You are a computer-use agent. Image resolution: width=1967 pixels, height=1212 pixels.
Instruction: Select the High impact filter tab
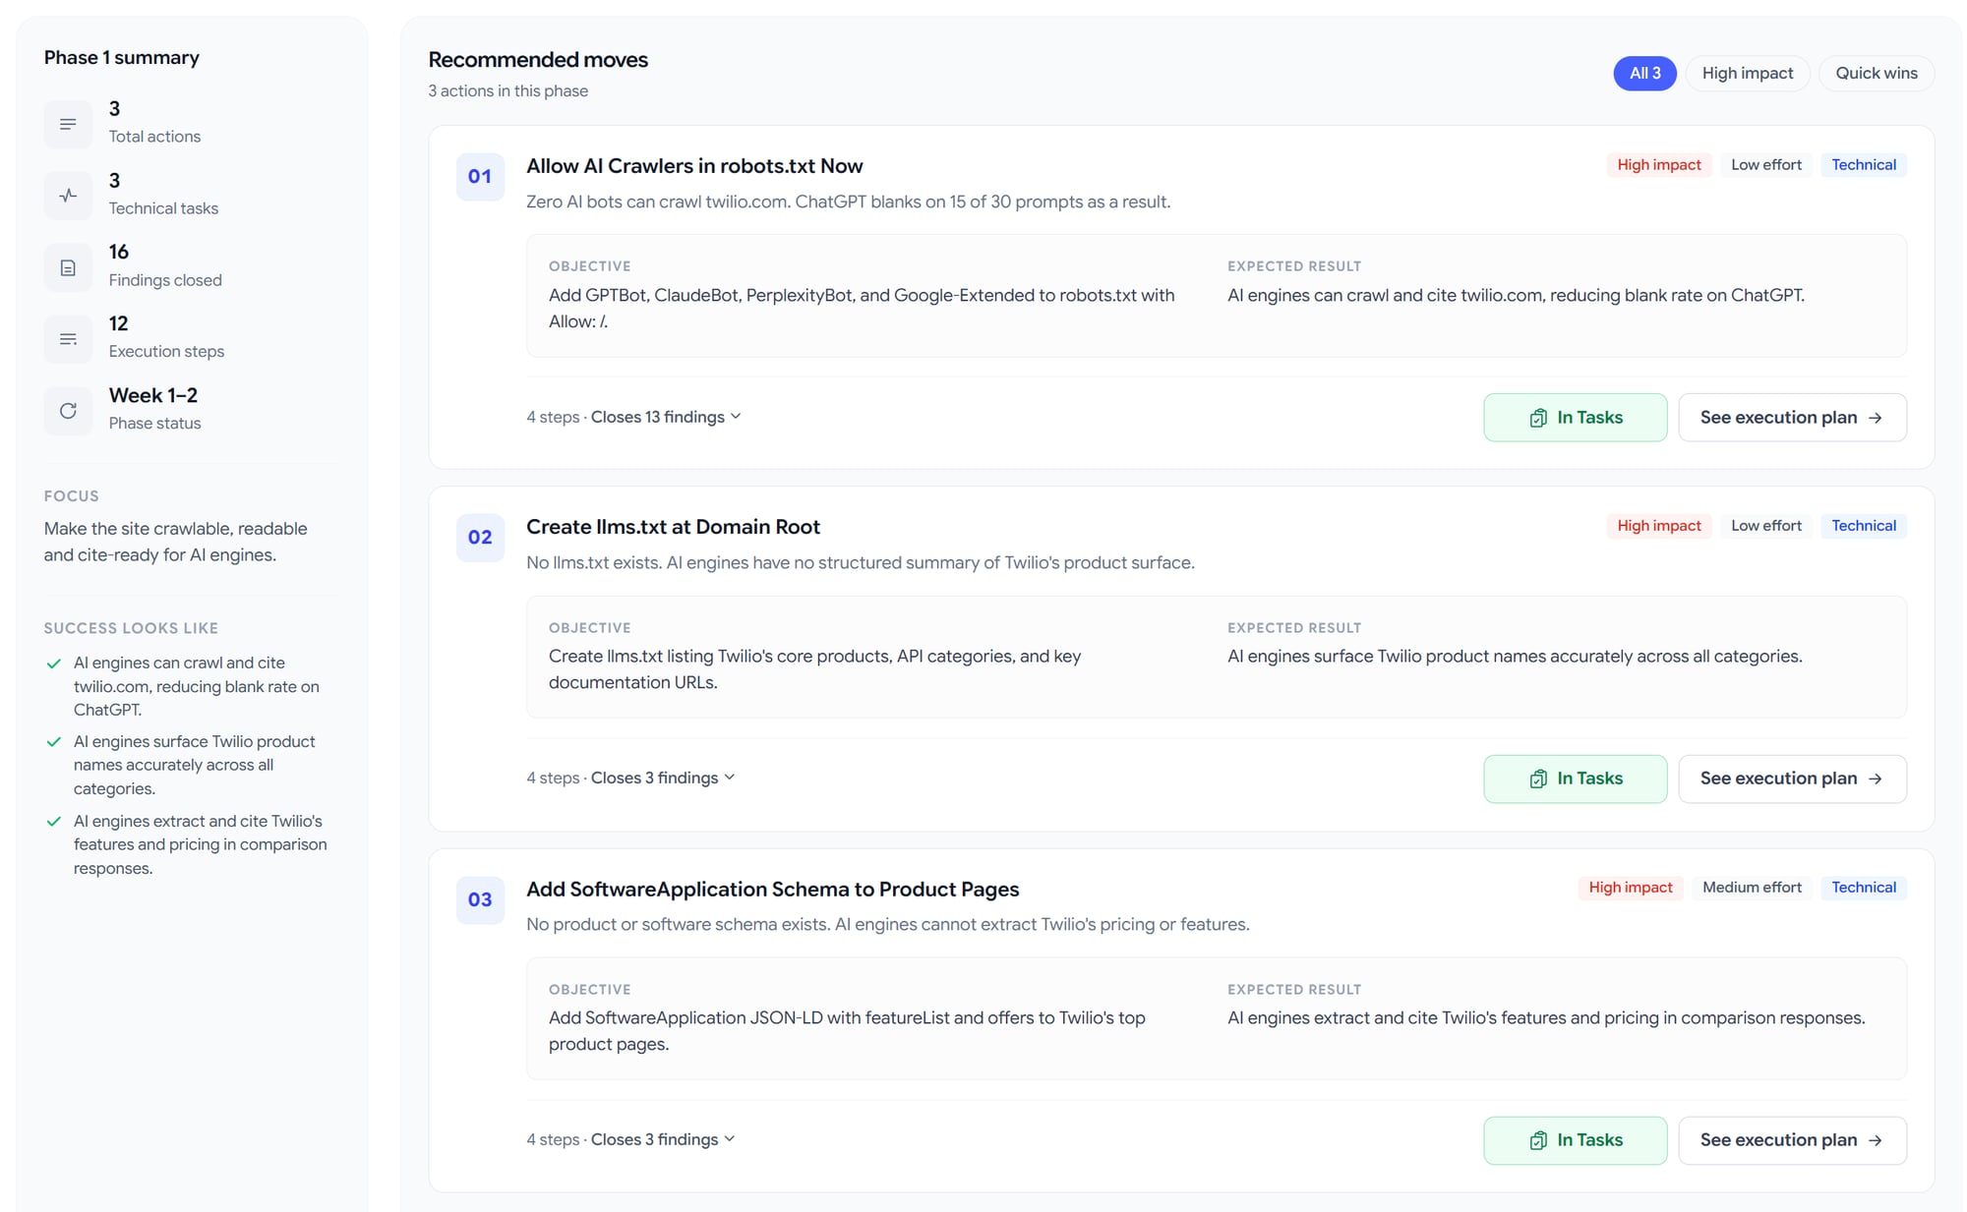point(1747,74)
